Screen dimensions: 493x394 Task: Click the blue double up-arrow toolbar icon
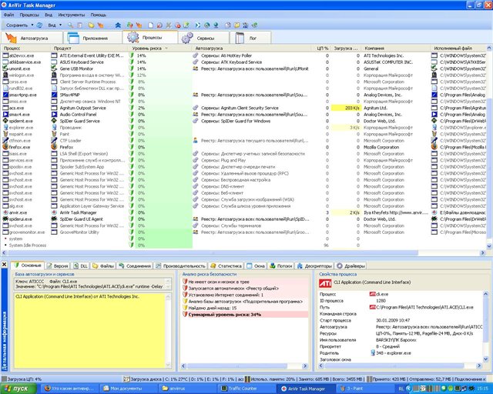[x=118, y=25]
